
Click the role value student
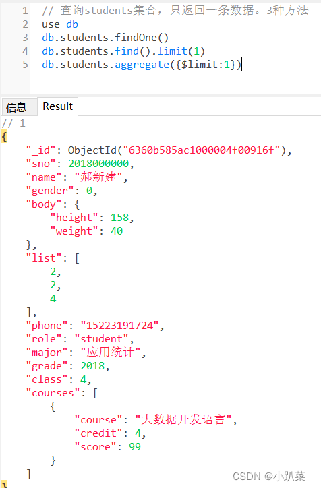(101, 338)
